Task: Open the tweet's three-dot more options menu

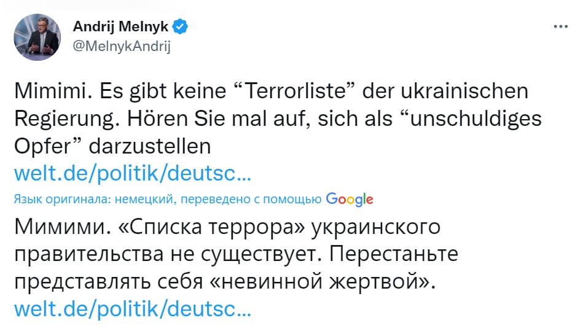Action: pyautogui.click(x=560, y=27)
